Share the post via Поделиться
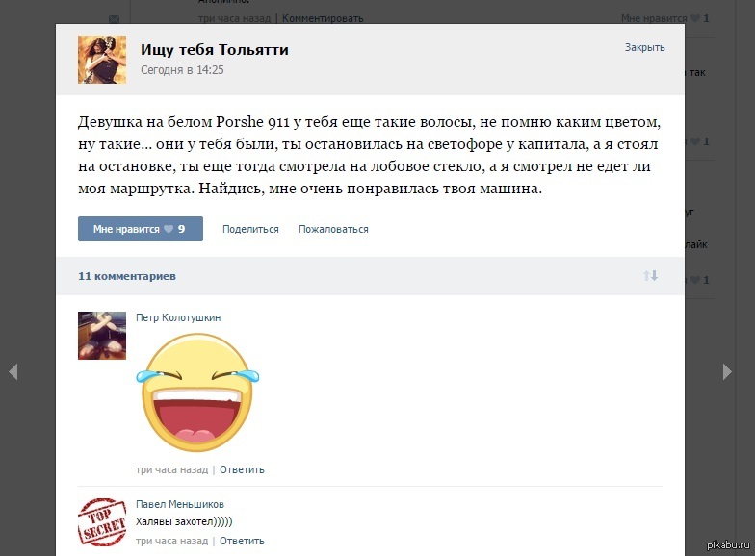The image size is (755, 556). (x=250, y=229)
